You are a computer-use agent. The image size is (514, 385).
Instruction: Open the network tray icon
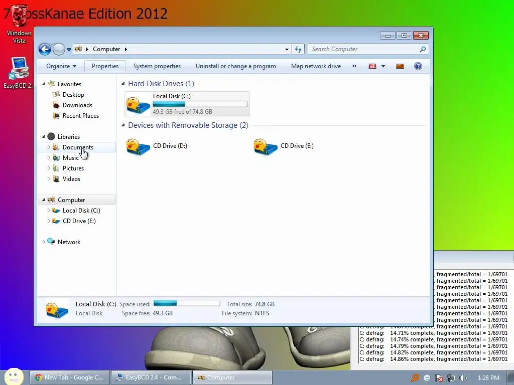point(451,378)
